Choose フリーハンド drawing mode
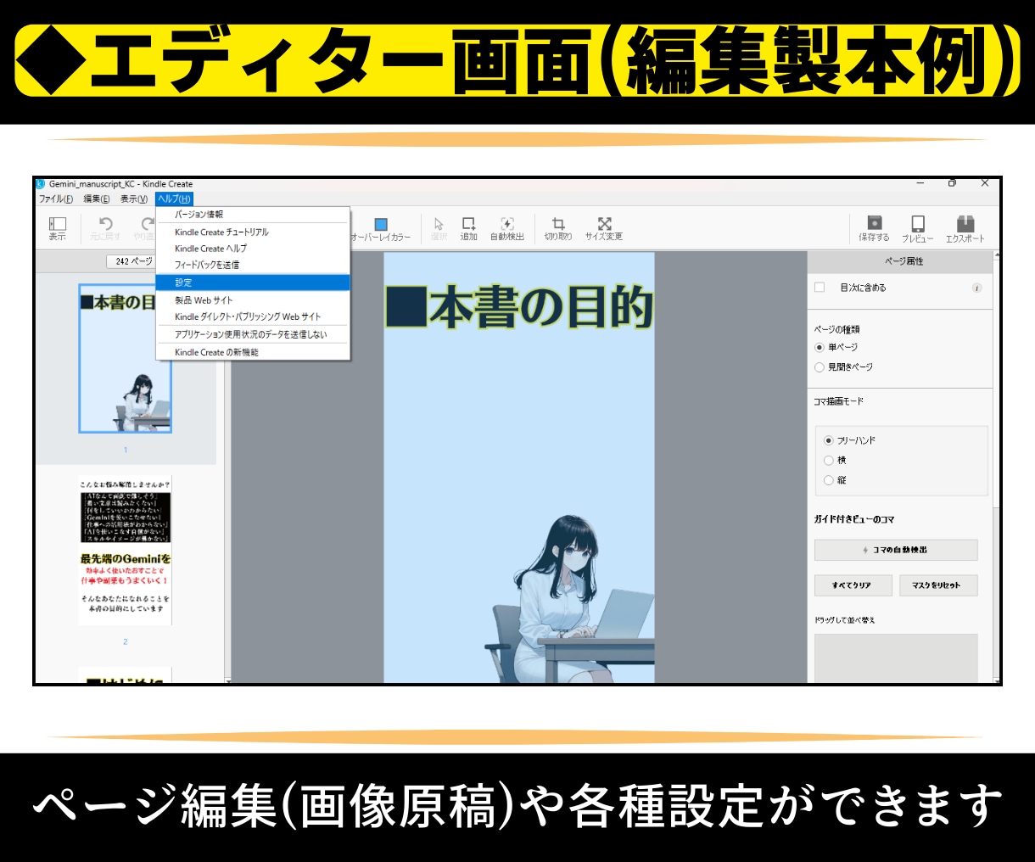This screenshot has width=1035, height=862. [829, 440]
